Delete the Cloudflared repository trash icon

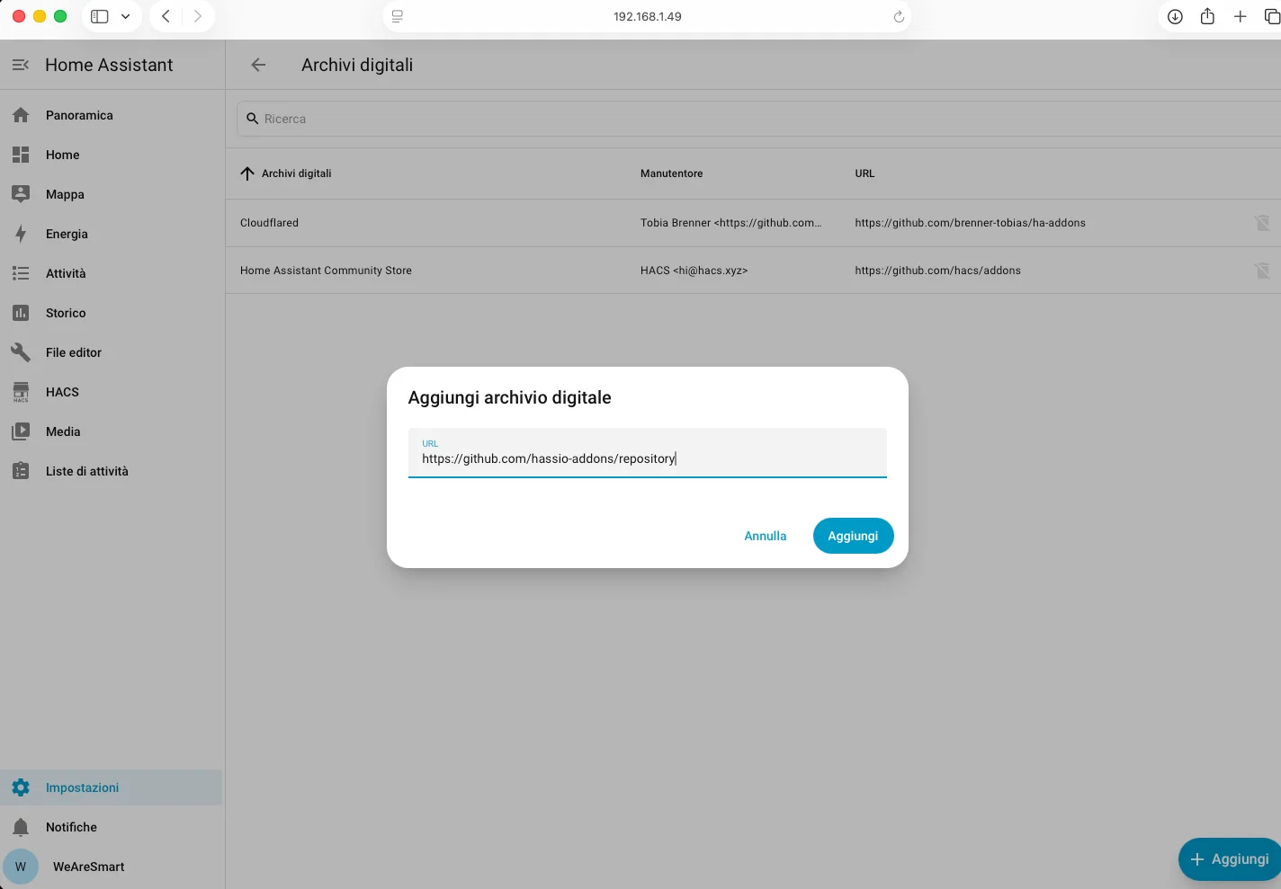point(1262,223)
